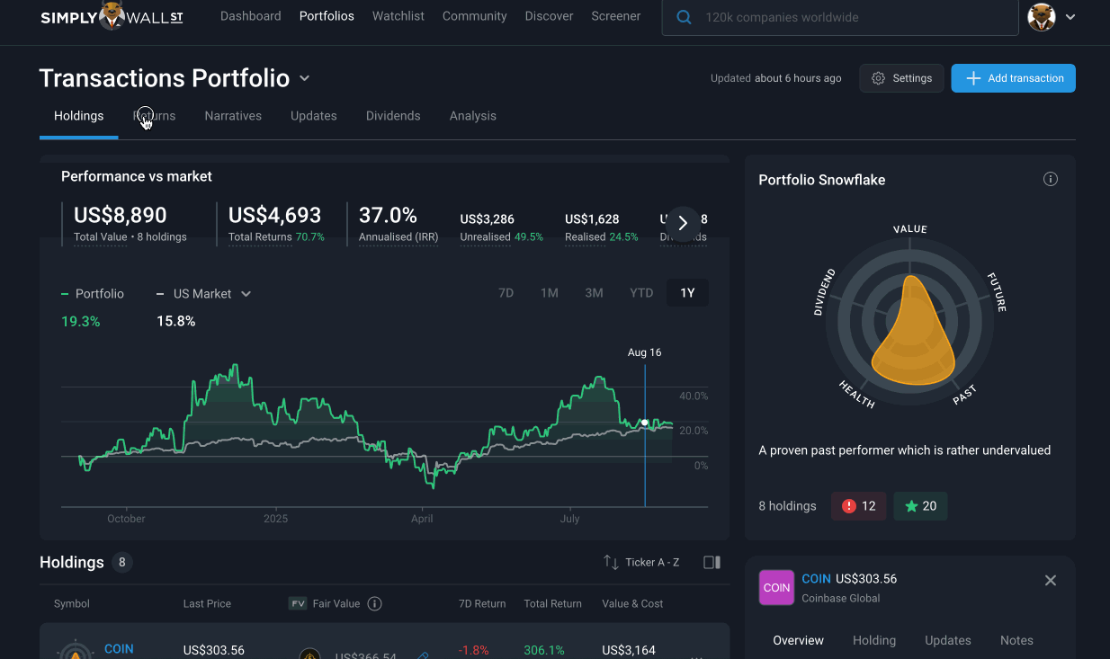The height and width of the screenshot is (659, 1110).
Task: Click the next arrow in performance stats
Action: [x=683, y=223]
